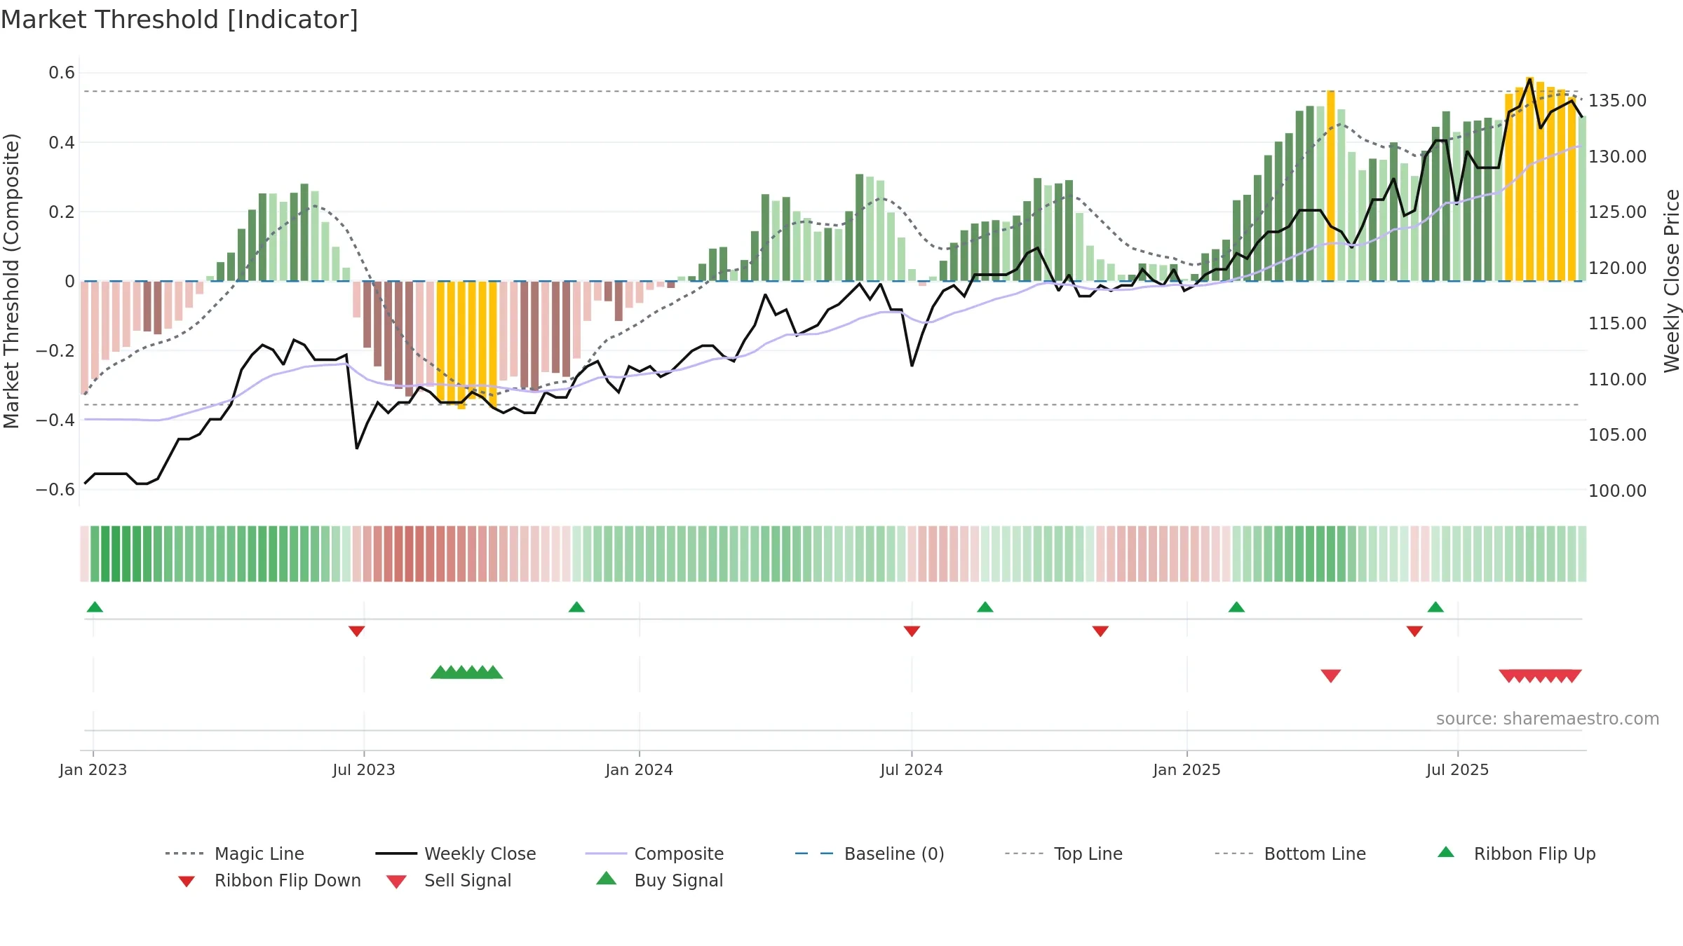Click the tall yellow bar in spring 2025
This screenshot has width=1683, height=946.
click(1331, 186)
